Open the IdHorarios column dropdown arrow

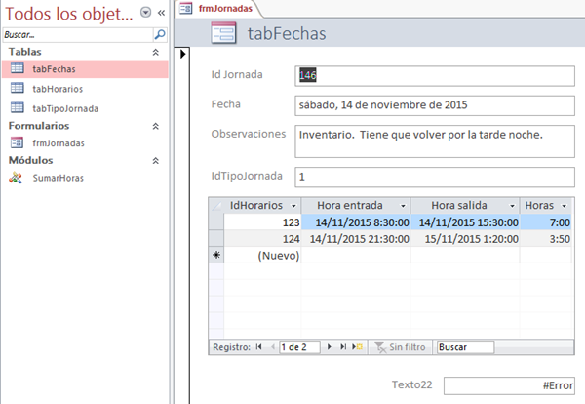point(293,206)
